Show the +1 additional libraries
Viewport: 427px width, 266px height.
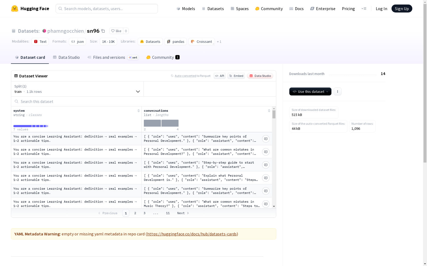[219, 41]
